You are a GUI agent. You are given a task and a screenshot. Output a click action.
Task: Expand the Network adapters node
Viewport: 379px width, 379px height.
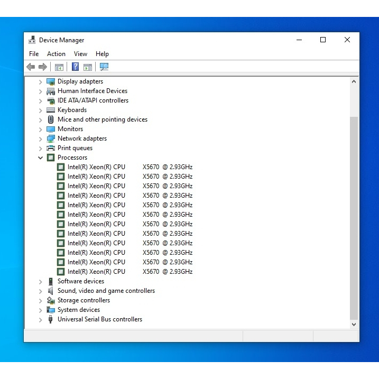[x=40, y=139]
